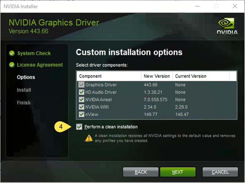245x183 pixels.
Task: Toggle Perform a clean installation checkbox
Action: [79, 127]
